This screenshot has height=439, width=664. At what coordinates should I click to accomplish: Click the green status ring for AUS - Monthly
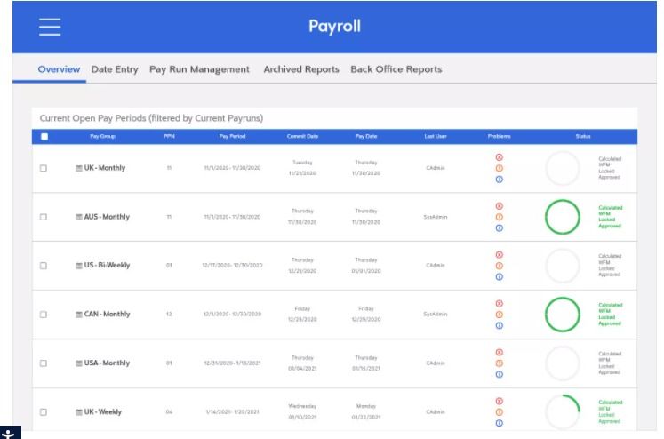563,217
